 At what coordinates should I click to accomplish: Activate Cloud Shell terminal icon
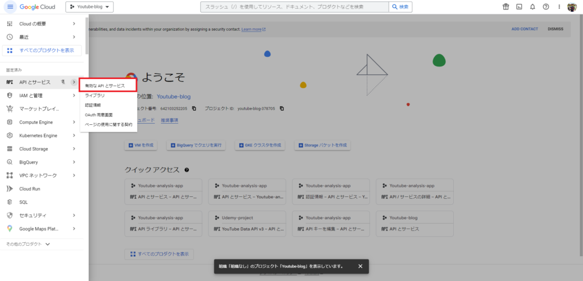[x=519, y=7]
